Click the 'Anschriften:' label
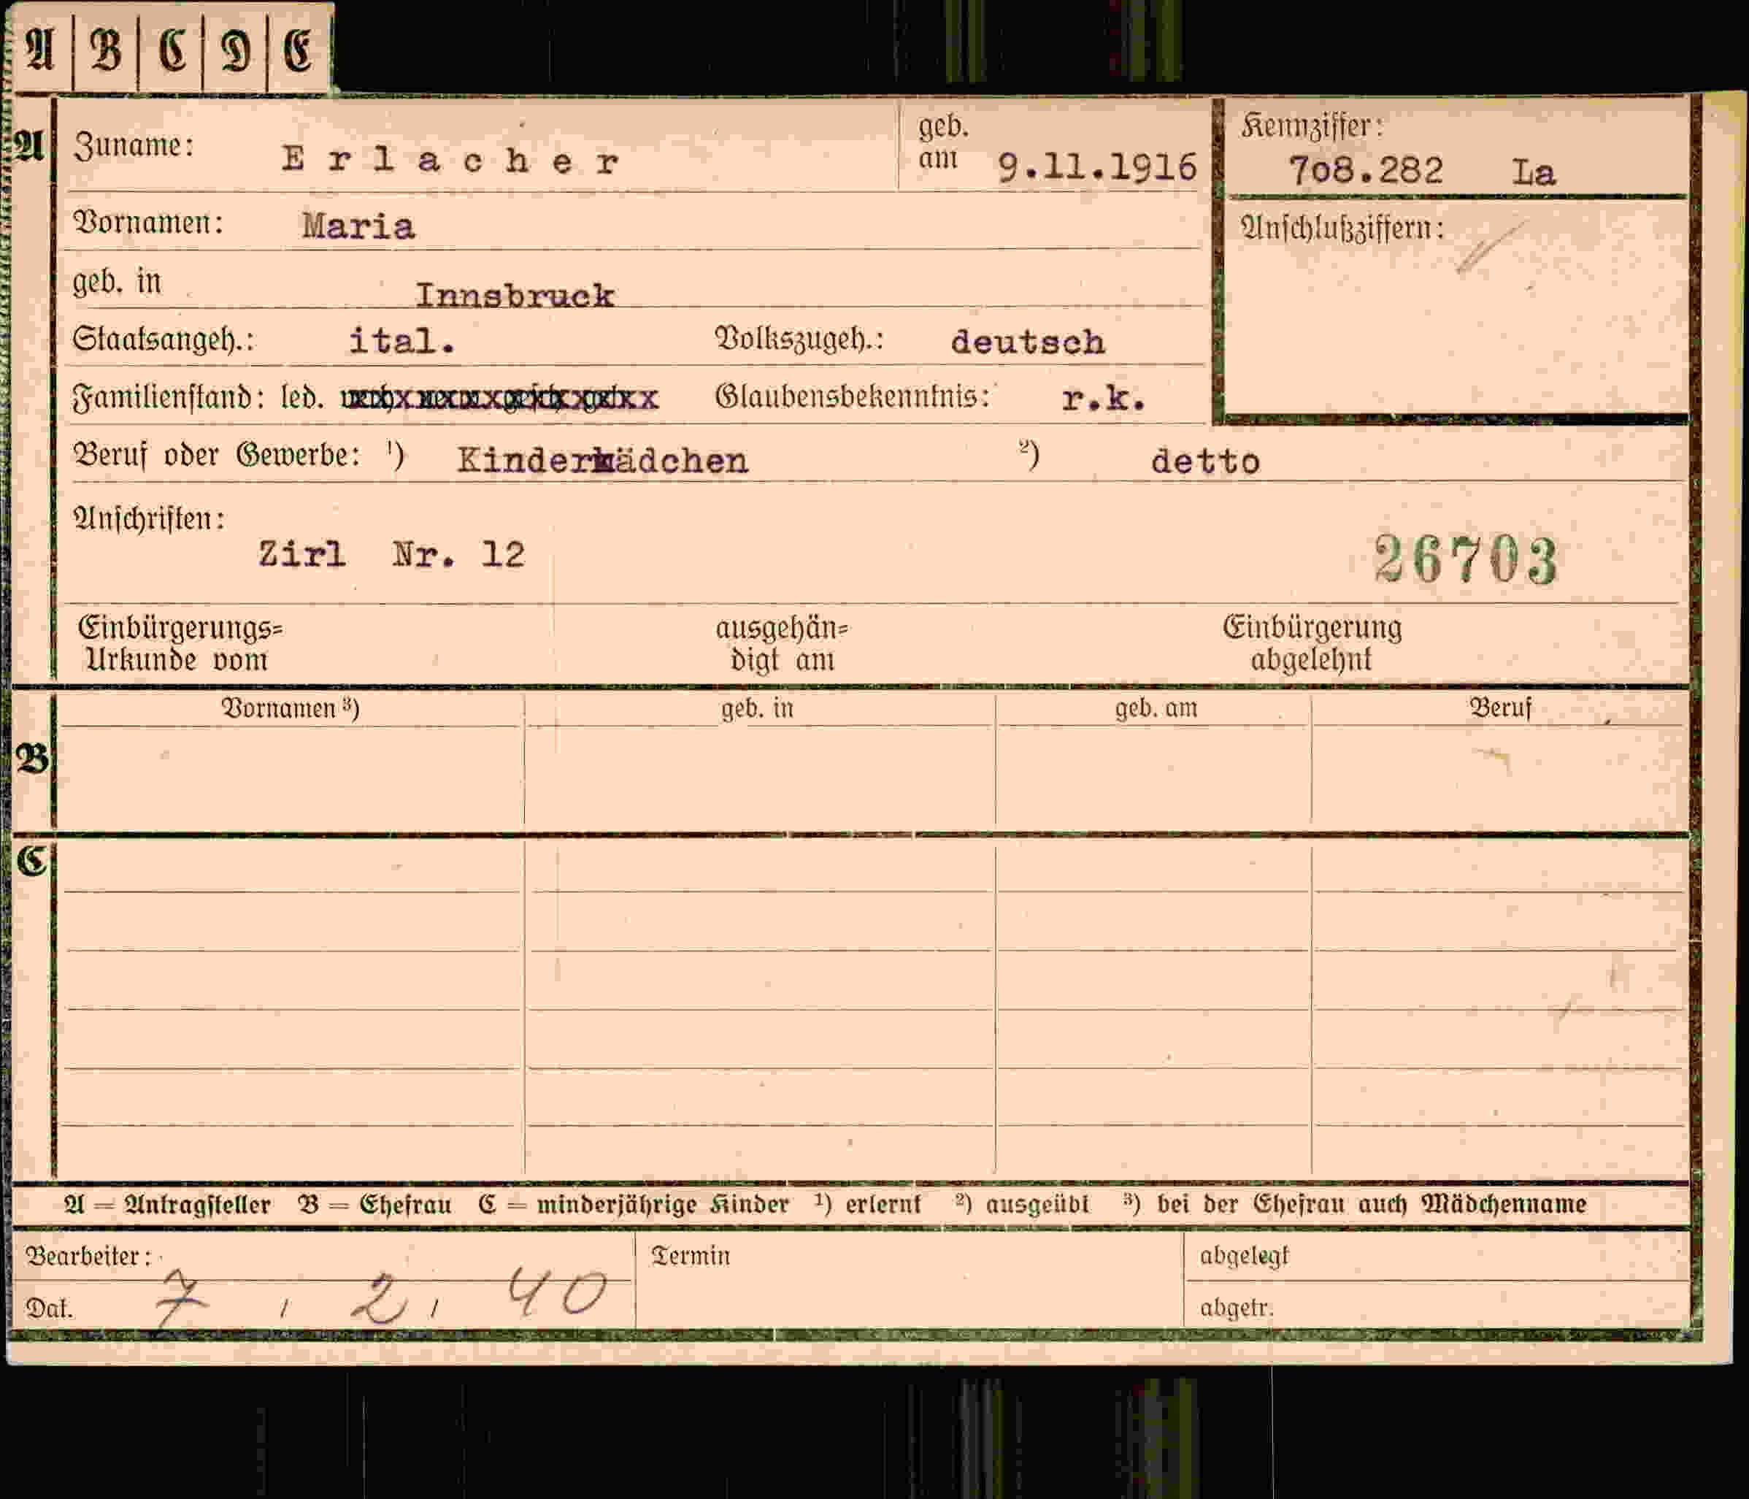The width and height of the screenshot is (1749, 1499). point(150,518)
